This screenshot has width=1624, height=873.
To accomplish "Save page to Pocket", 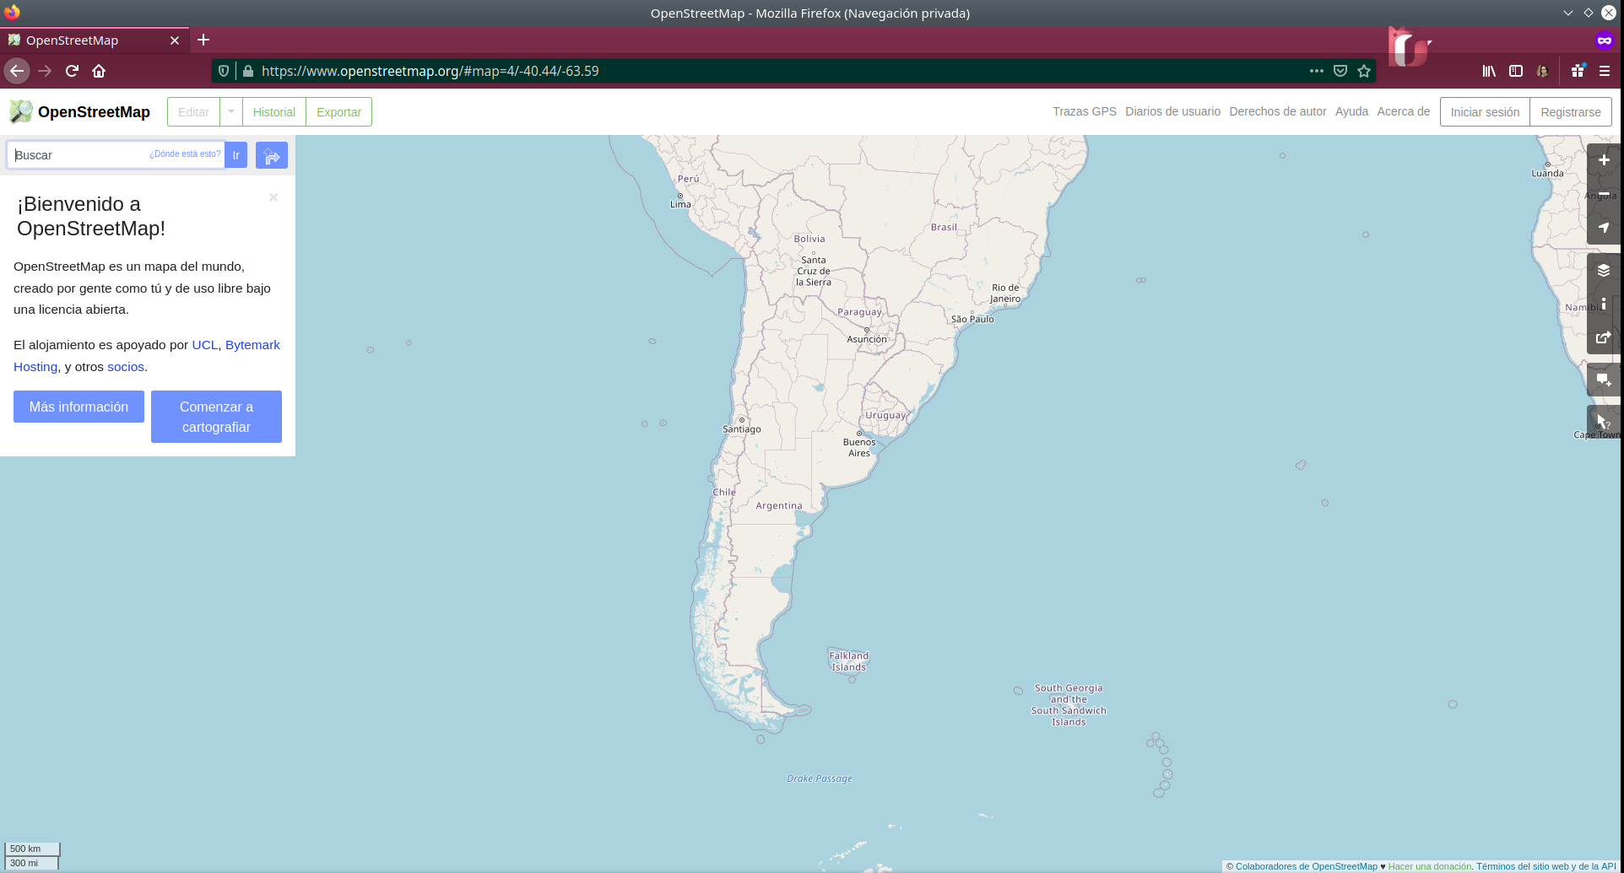I will coord(1340,71).
